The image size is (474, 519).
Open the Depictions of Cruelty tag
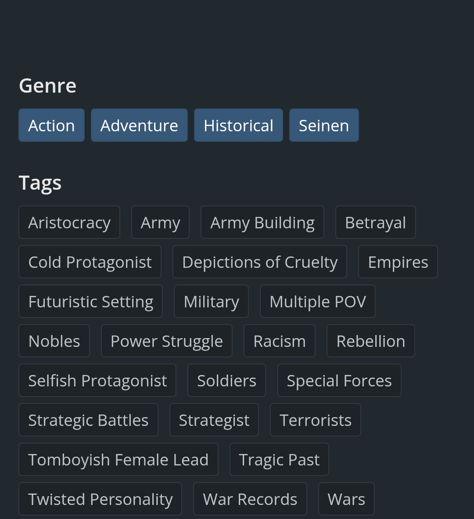click(x=260, y=262)
